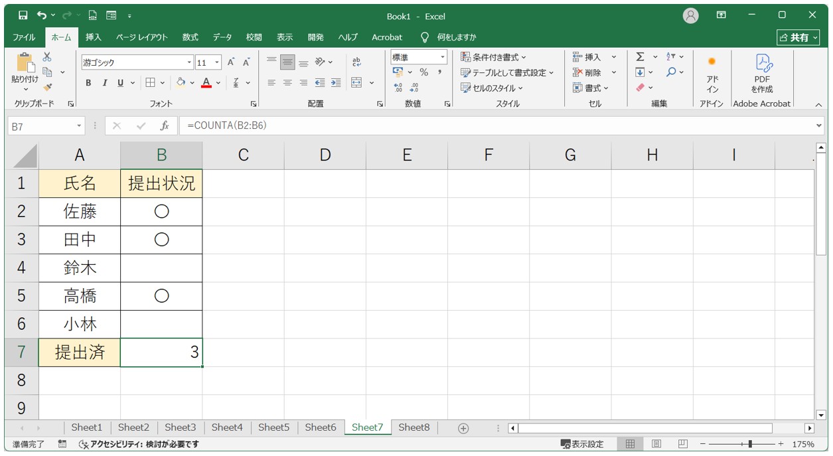The height and width of the screenshot is (456, 833).
Task: Increase font size with the larger A icon
Action: 231,62
